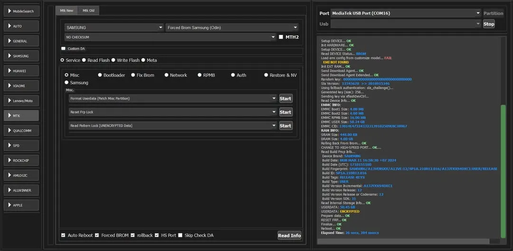Viewport: 513px width, 251px height.
Task: Open the Read Pattern Lock dropdown
Action: pyautogui.click(x=173, y=125)
